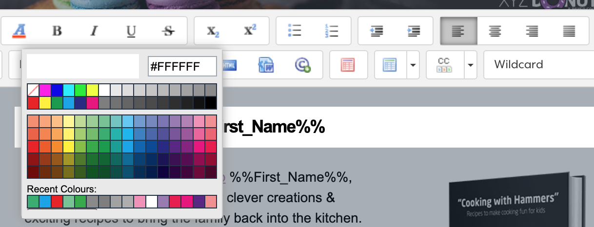Center align the text
Screen dimensions: 594x227
coord(495,32)
